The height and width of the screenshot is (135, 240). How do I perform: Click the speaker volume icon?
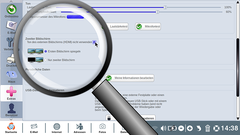[x=163, y=128]
